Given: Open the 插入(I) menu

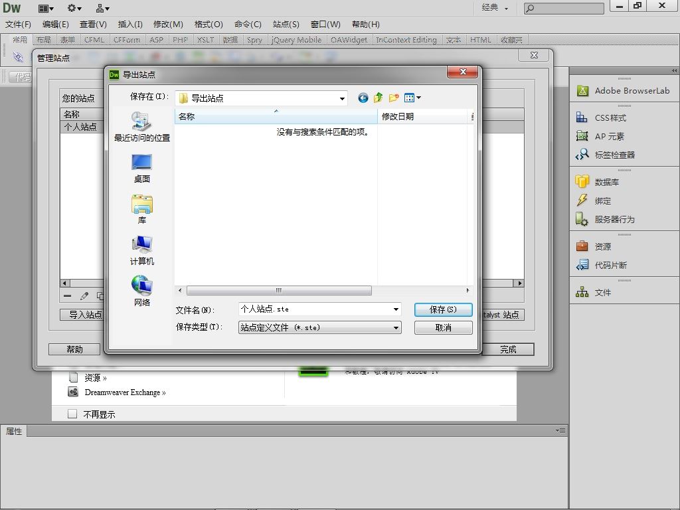Looking at the screenshot, I should pos(130,25).
